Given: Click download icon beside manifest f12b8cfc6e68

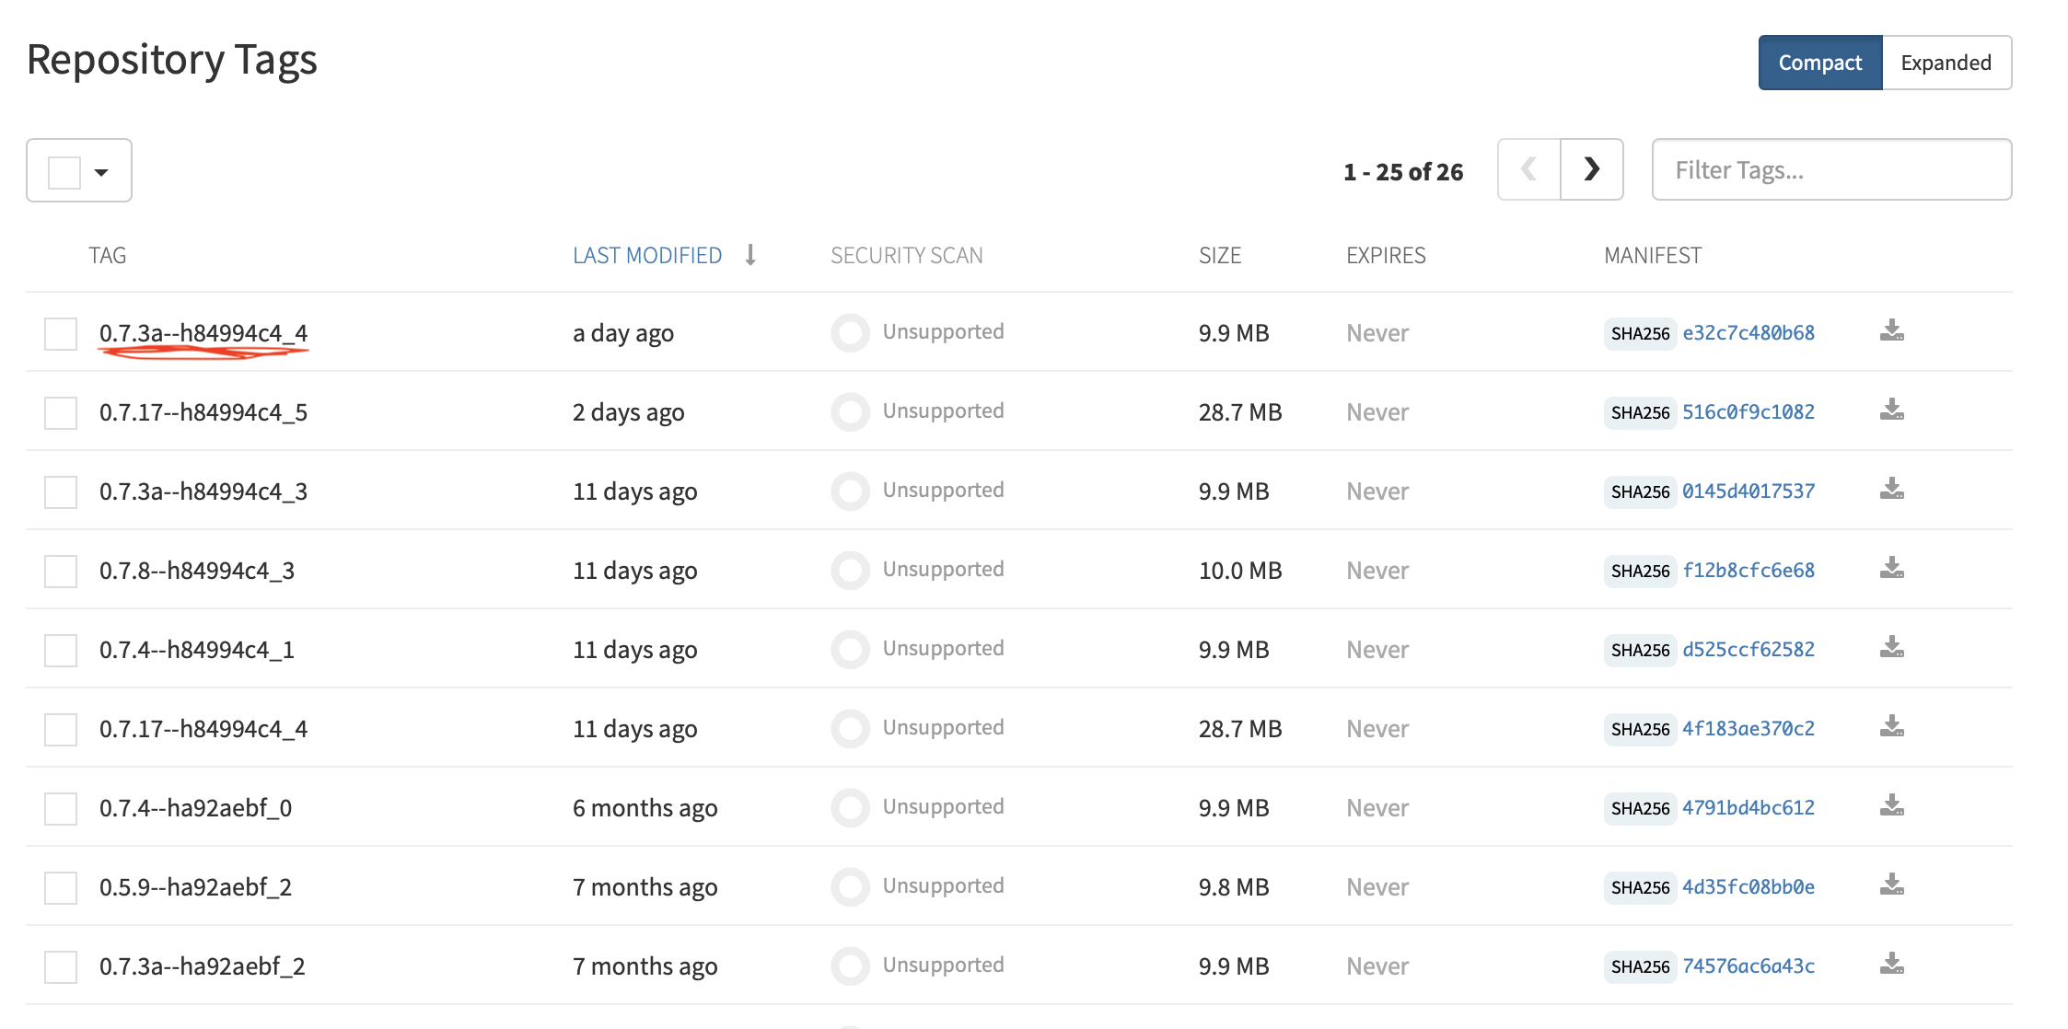Looking at the screenshot, I should click(x=1891, y=569).
